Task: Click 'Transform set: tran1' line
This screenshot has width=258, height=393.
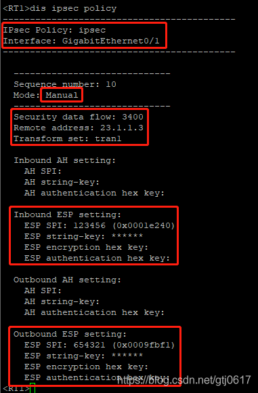Action: [68, 138]
